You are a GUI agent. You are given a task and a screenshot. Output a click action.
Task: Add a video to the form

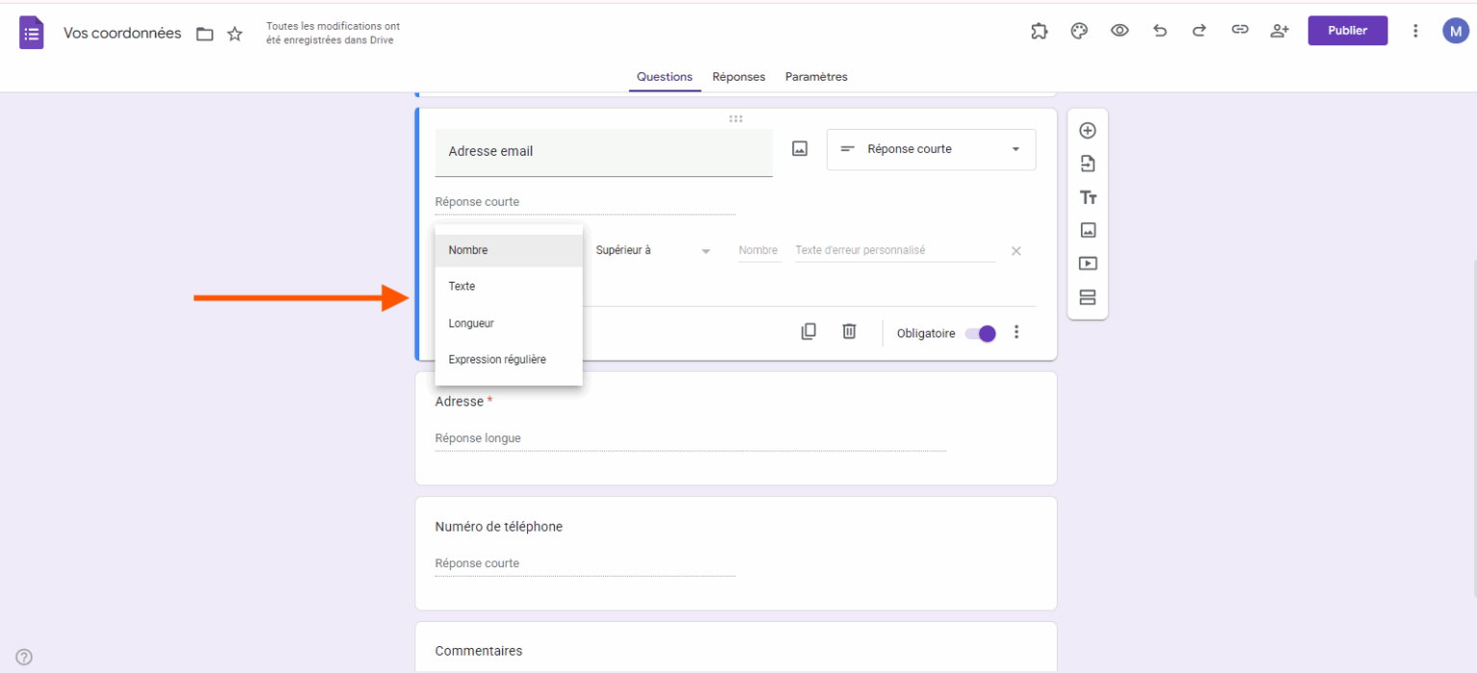pos(1087,263)
